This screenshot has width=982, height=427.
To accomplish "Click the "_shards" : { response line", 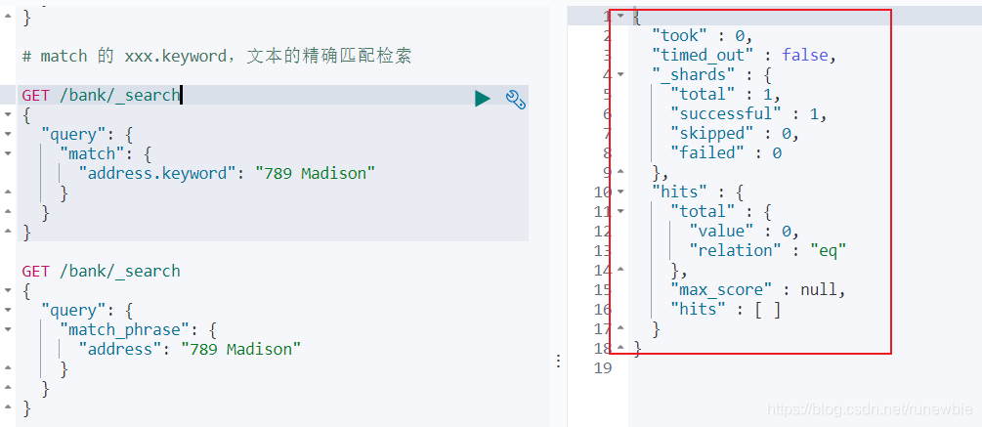I will [x=712, y=74].
